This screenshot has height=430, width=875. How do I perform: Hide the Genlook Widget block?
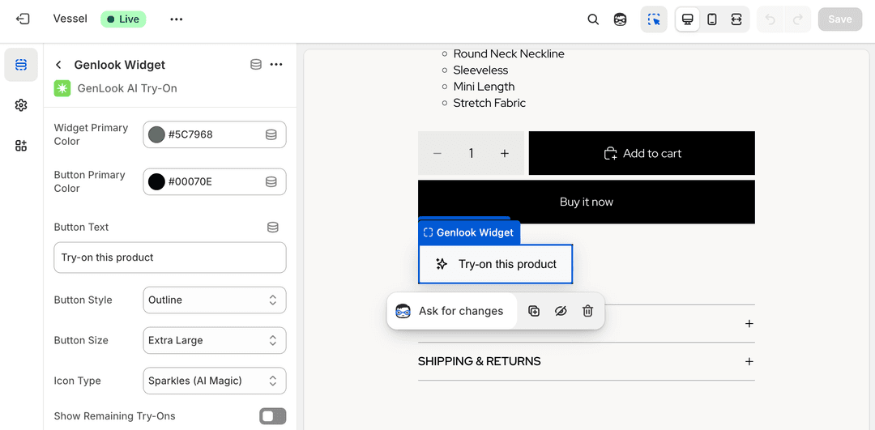click(561, 311)
